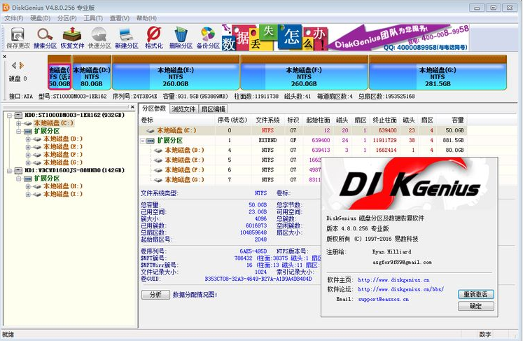This screenshot has height=341, width=523.
Task: Collapse the HD1 WDC WD1600JS disk node
Action: click(x=8, y=170)
